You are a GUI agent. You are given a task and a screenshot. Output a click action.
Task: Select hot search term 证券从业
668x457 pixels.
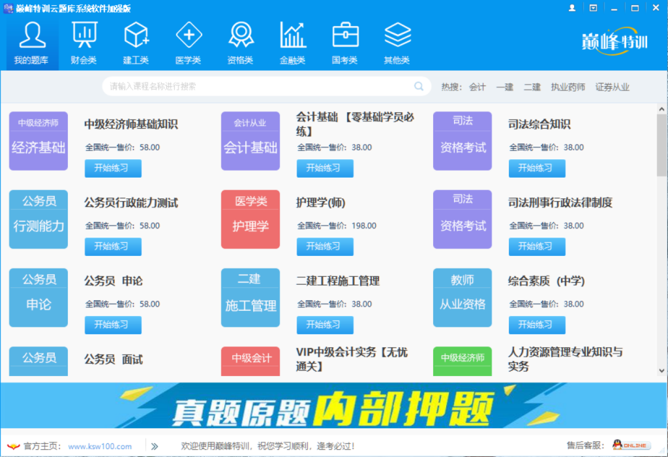612,87
